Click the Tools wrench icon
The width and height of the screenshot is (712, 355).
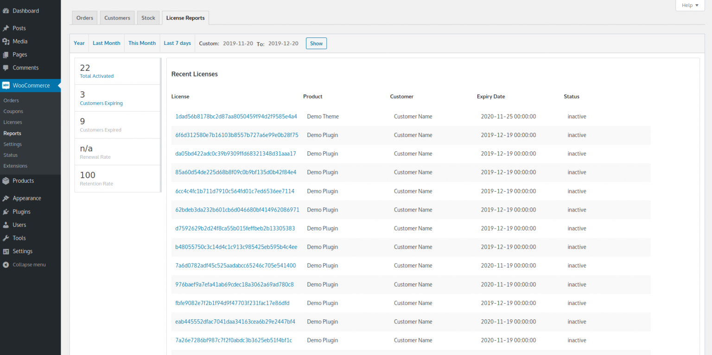[6, 238]
